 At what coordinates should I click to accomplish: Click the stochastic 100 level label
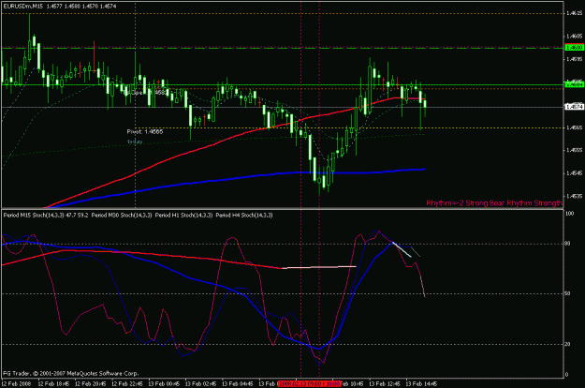(x=570, y=214)
